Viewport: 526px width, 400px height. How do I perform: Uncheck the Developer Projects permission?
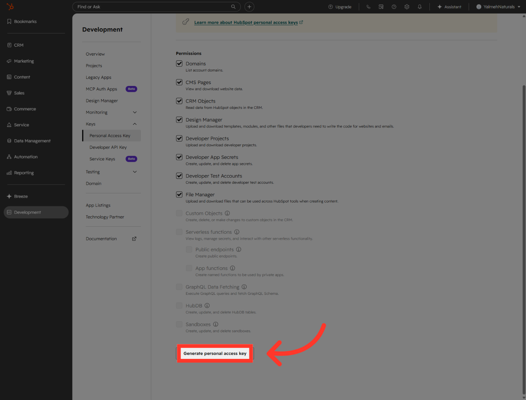point(179,138)
